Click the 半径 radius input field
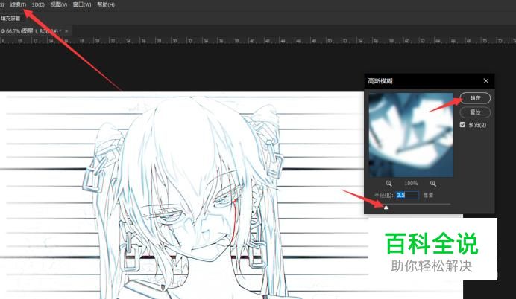 point(407,195)
